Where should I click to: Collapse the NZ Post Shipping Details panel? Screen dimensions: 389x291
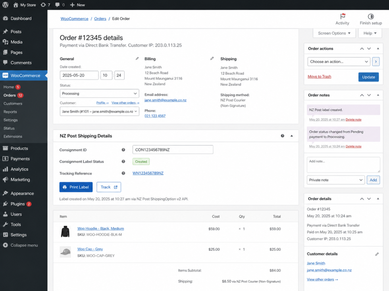(x=291, y=136)
